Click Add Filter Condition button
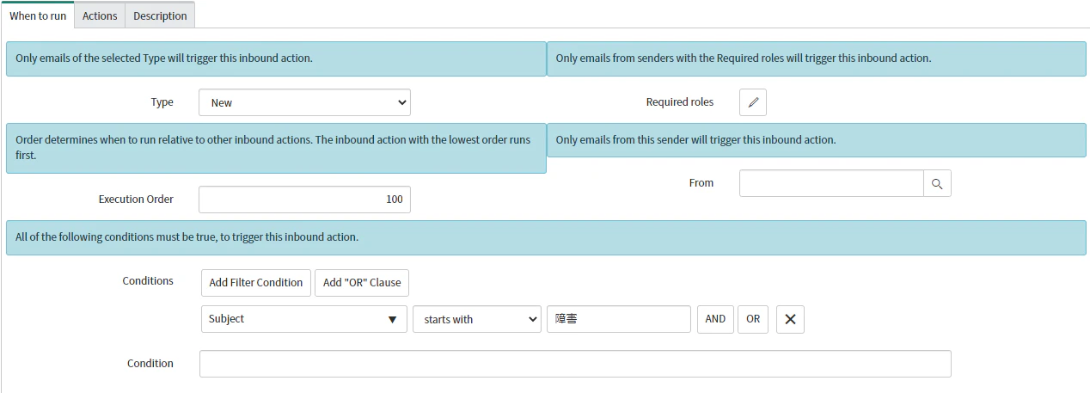Screen dimensions: 1090x393 [x=256, y=282]
